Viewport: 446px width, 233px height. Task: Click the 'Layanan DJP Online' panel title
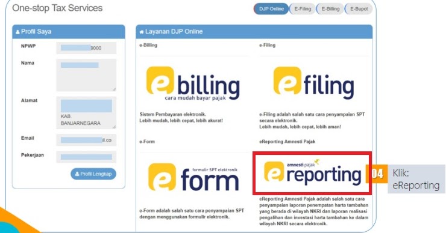point(174,31)
